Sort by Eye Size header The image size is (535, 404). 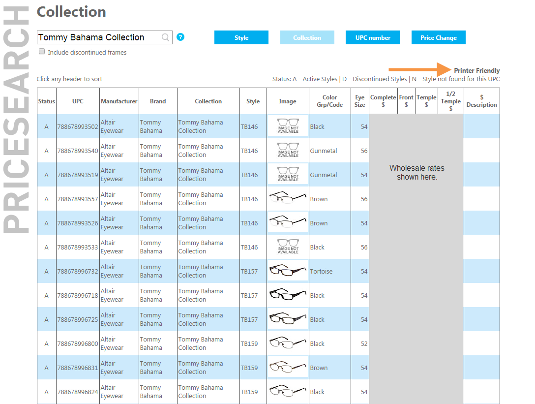coord(359,101)
